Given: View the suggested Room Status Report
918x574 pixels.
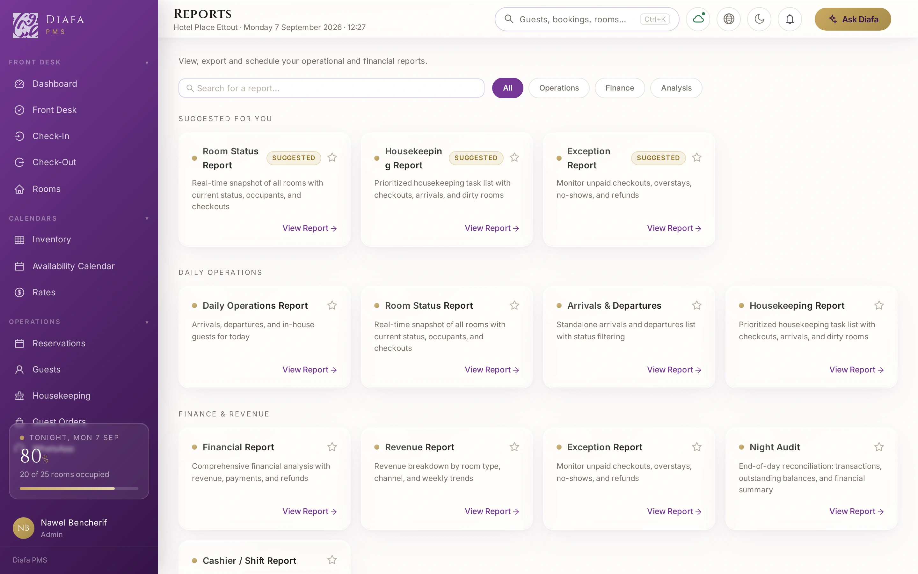Looking at the screenshot, I should pos(310,228).
